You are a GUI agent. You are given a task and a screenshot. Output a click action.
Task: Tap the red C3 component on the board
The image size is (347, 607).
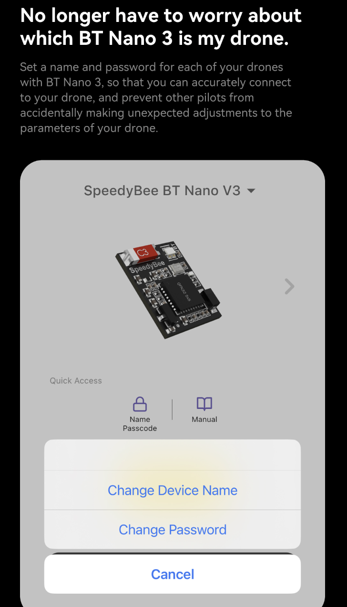(x=142, y=252)
